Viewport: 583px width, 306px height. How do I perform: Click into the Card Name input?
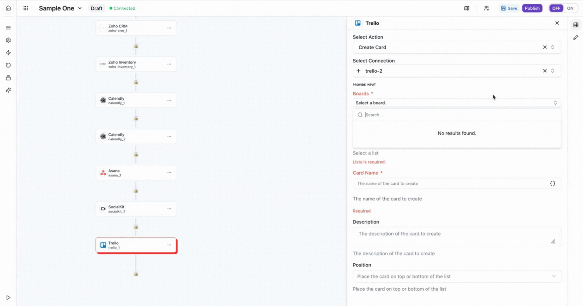(x=451, y=183)
